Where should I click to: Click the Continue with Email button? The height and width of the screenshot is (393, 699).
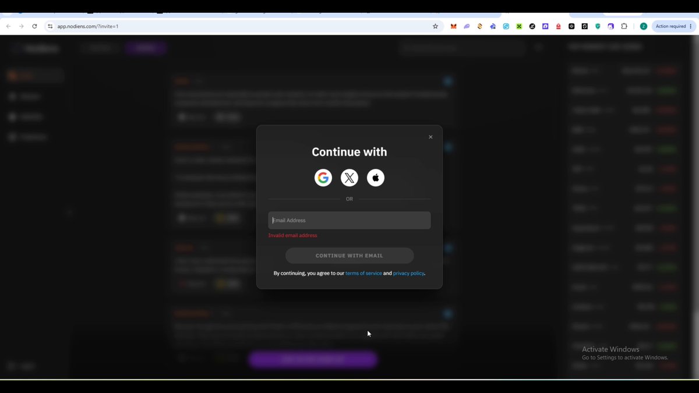tap(349, 256)
